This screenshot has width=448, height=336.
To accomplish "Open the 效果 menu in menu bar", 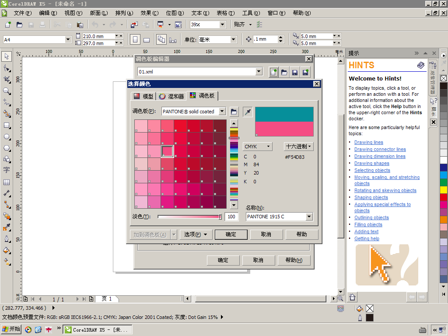I will coord(149,13).
